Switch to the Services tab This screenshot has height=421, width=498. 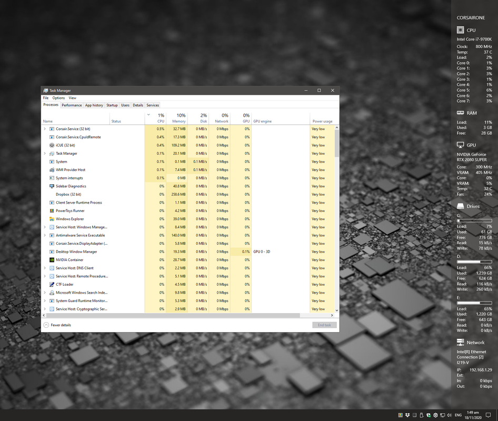[x=153, y=105]
